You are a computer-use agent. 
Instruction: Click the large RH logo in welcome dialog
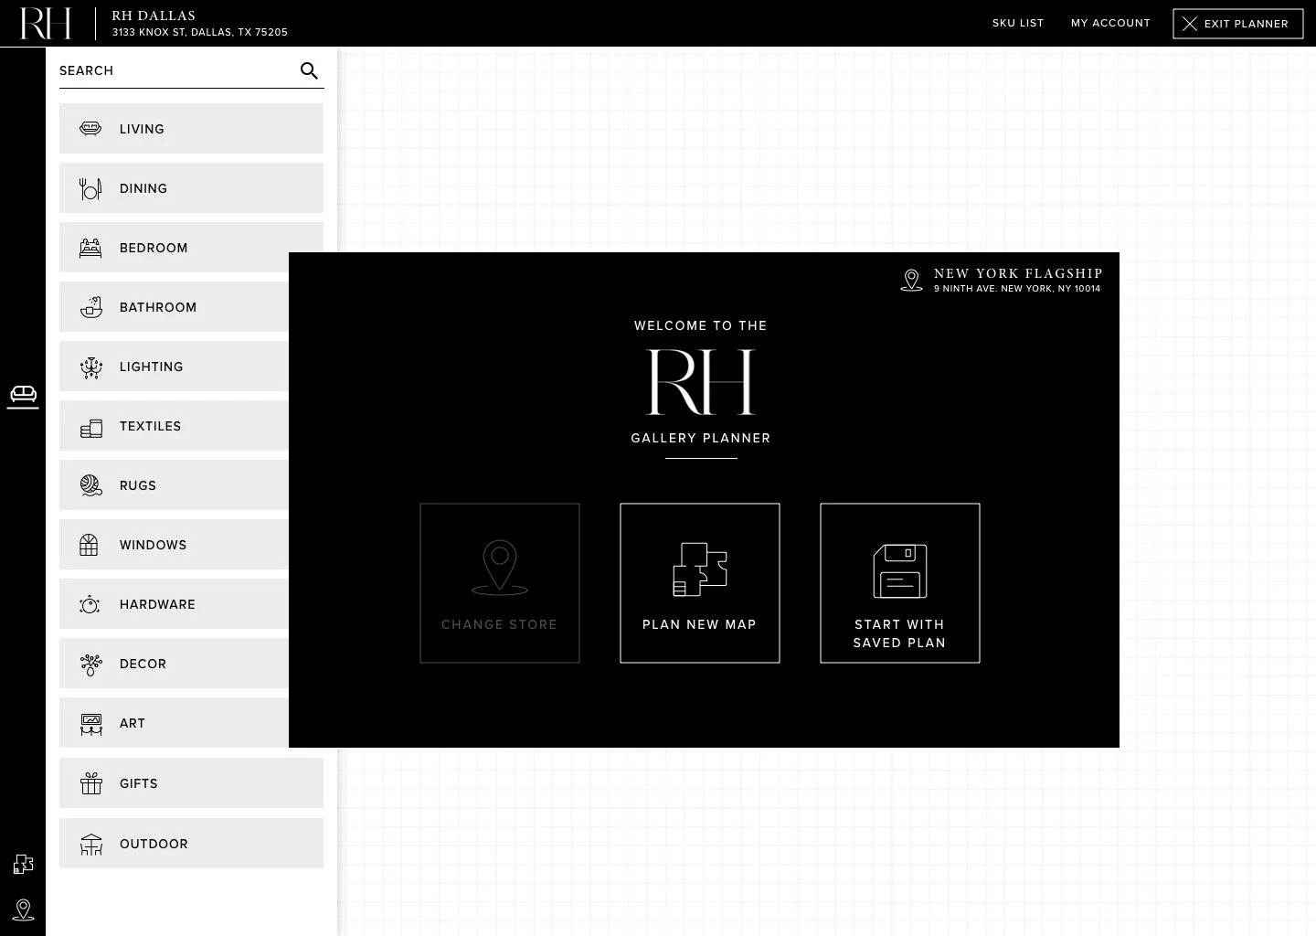point(701,382)
